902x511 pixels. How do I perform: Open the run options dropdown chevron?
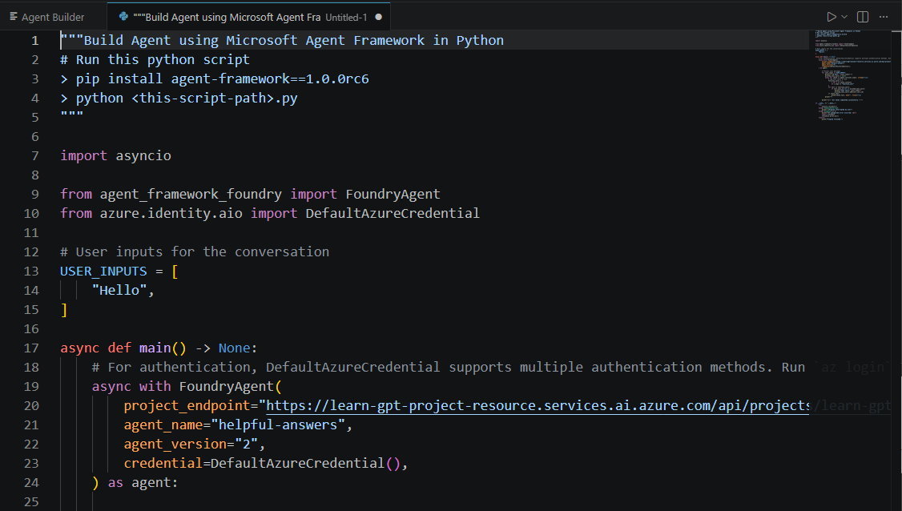pos(844,17)
